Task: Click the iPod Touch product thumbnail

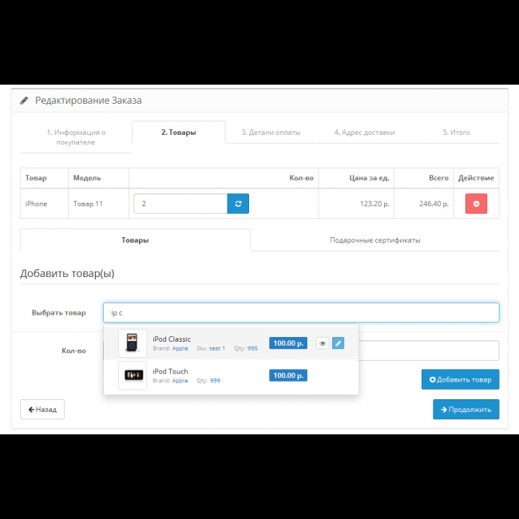Action: [133, 375]
